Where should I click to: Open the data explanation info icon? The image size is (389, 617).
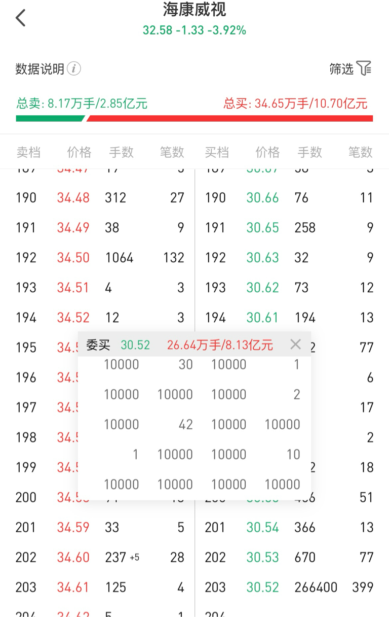[x=74, y=68]
